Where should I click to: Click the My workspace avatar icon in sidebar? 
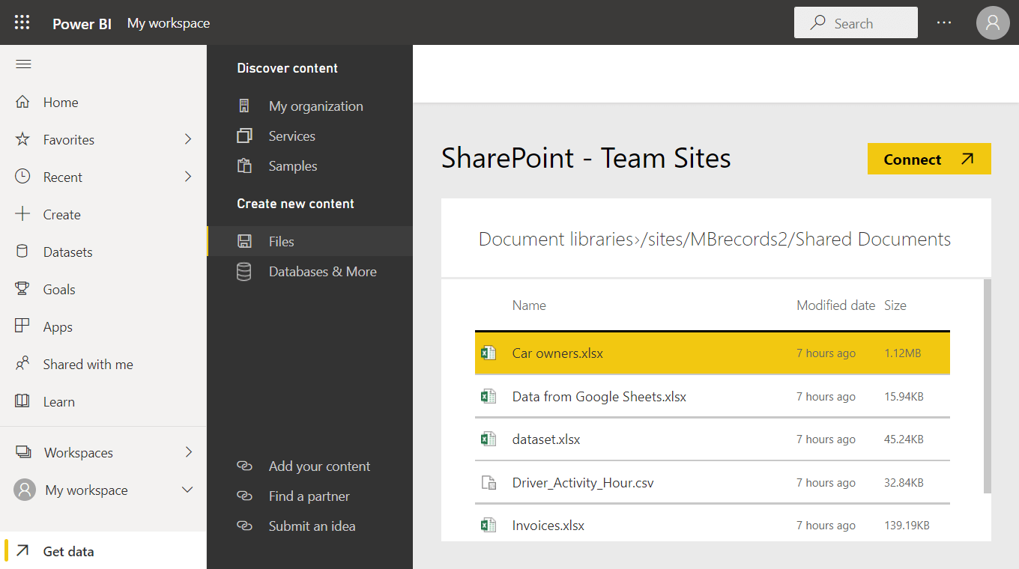25,490
